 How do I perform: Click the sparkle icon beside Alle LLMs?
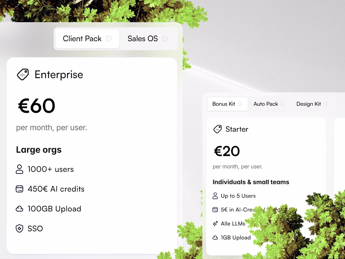point(215,224)
